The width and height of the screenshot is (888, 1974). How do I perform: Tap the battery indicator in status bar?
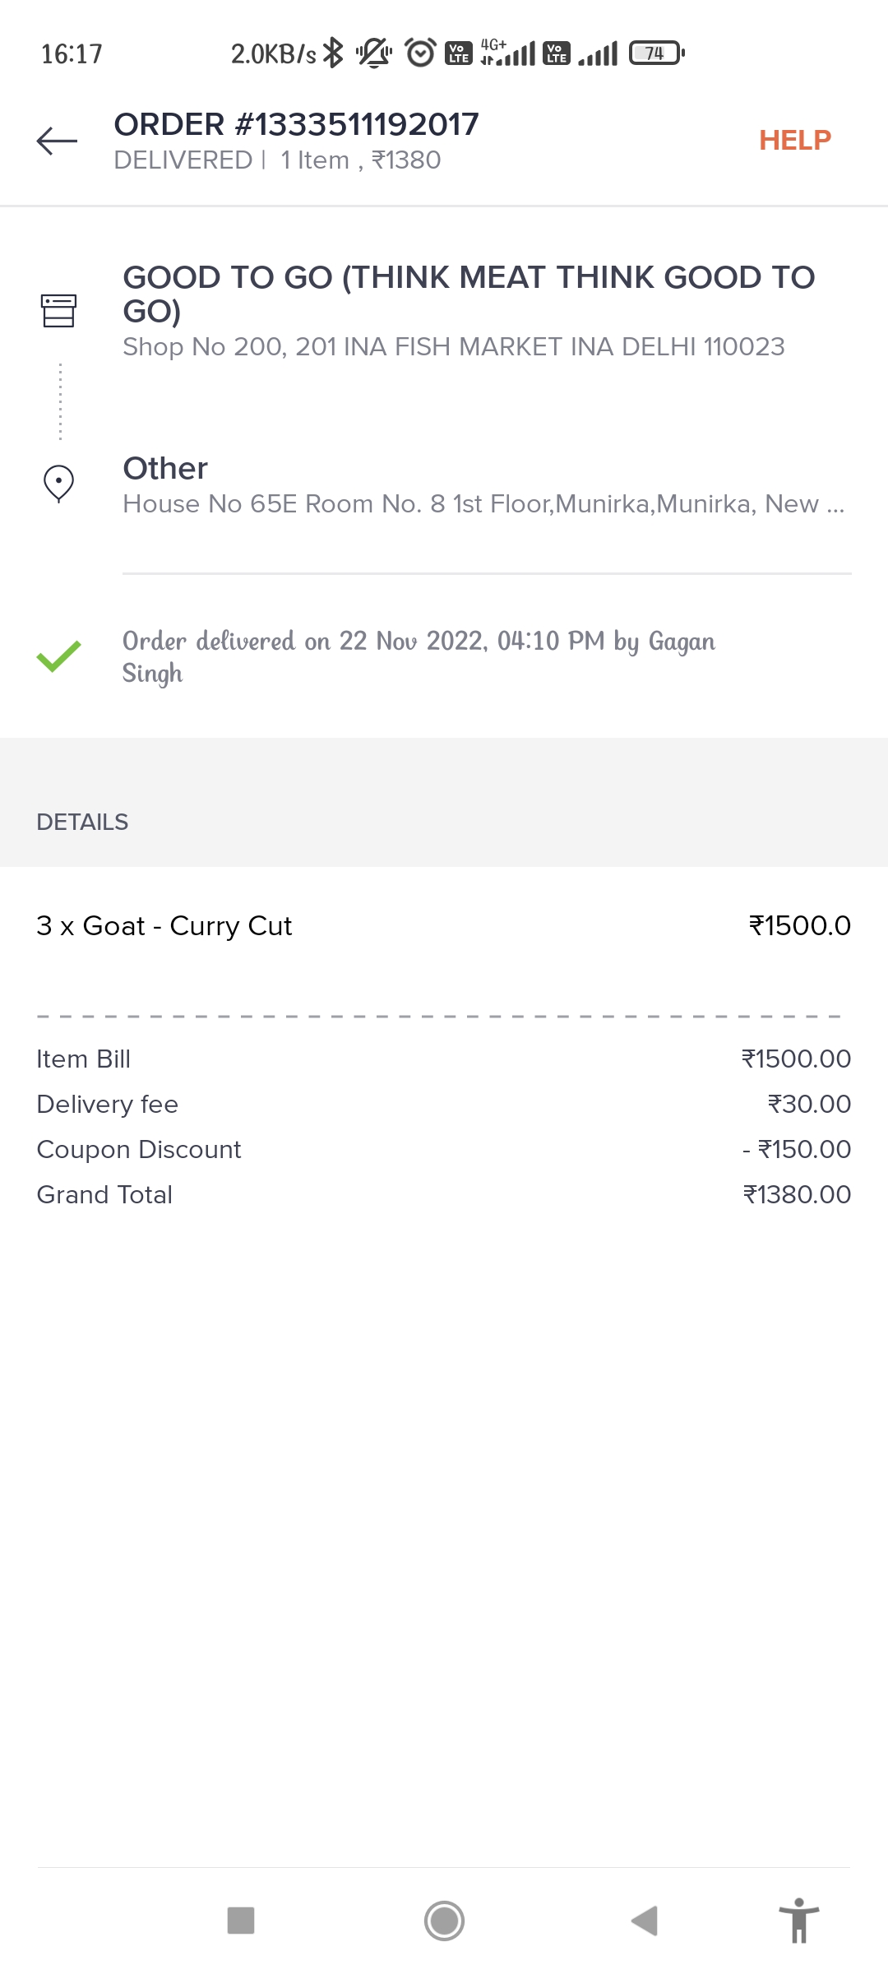[656, 53]
